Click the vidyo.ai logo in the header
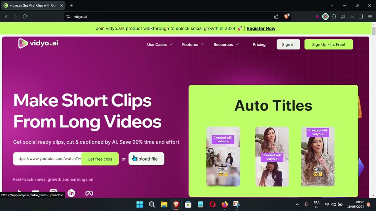This screenshot has height=211, width=376. [x=38, y=43]
